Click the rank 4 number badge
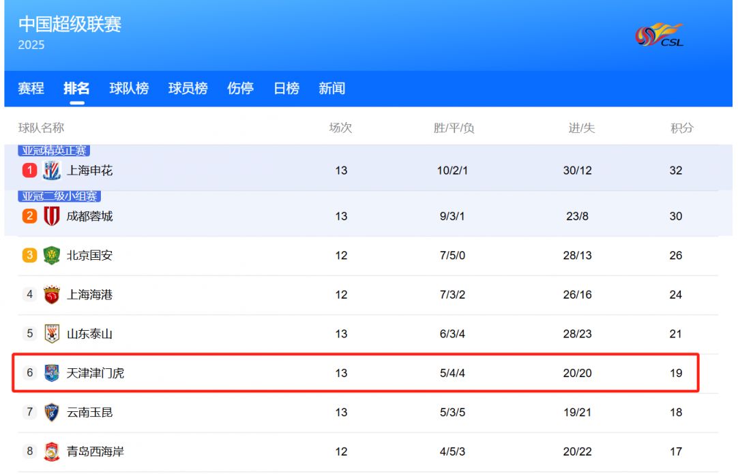Viewport: 738px width, 474px height. tap(29, 295)
